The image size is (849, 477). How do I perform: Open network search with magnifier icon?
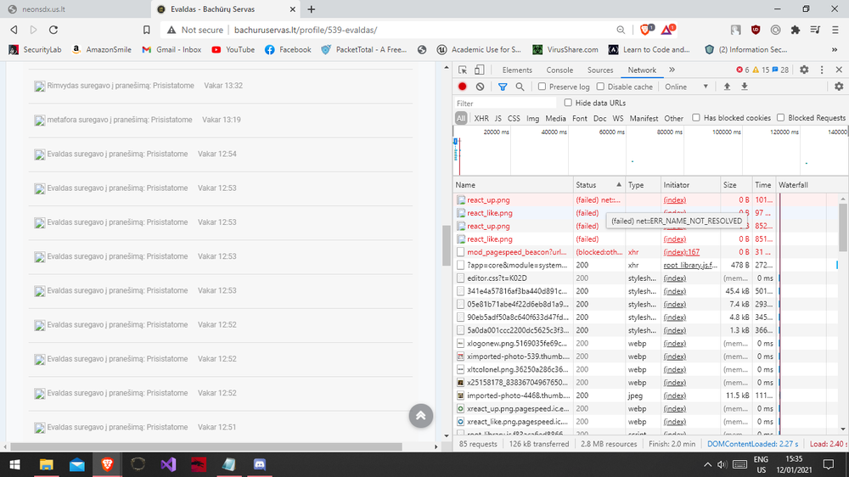click(520, 87)
